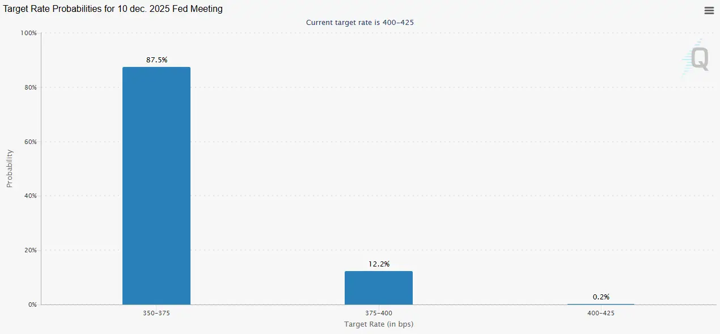Click the QuikStrike Q watermark logo
The image size is (720, 334).
pos(696,58)
